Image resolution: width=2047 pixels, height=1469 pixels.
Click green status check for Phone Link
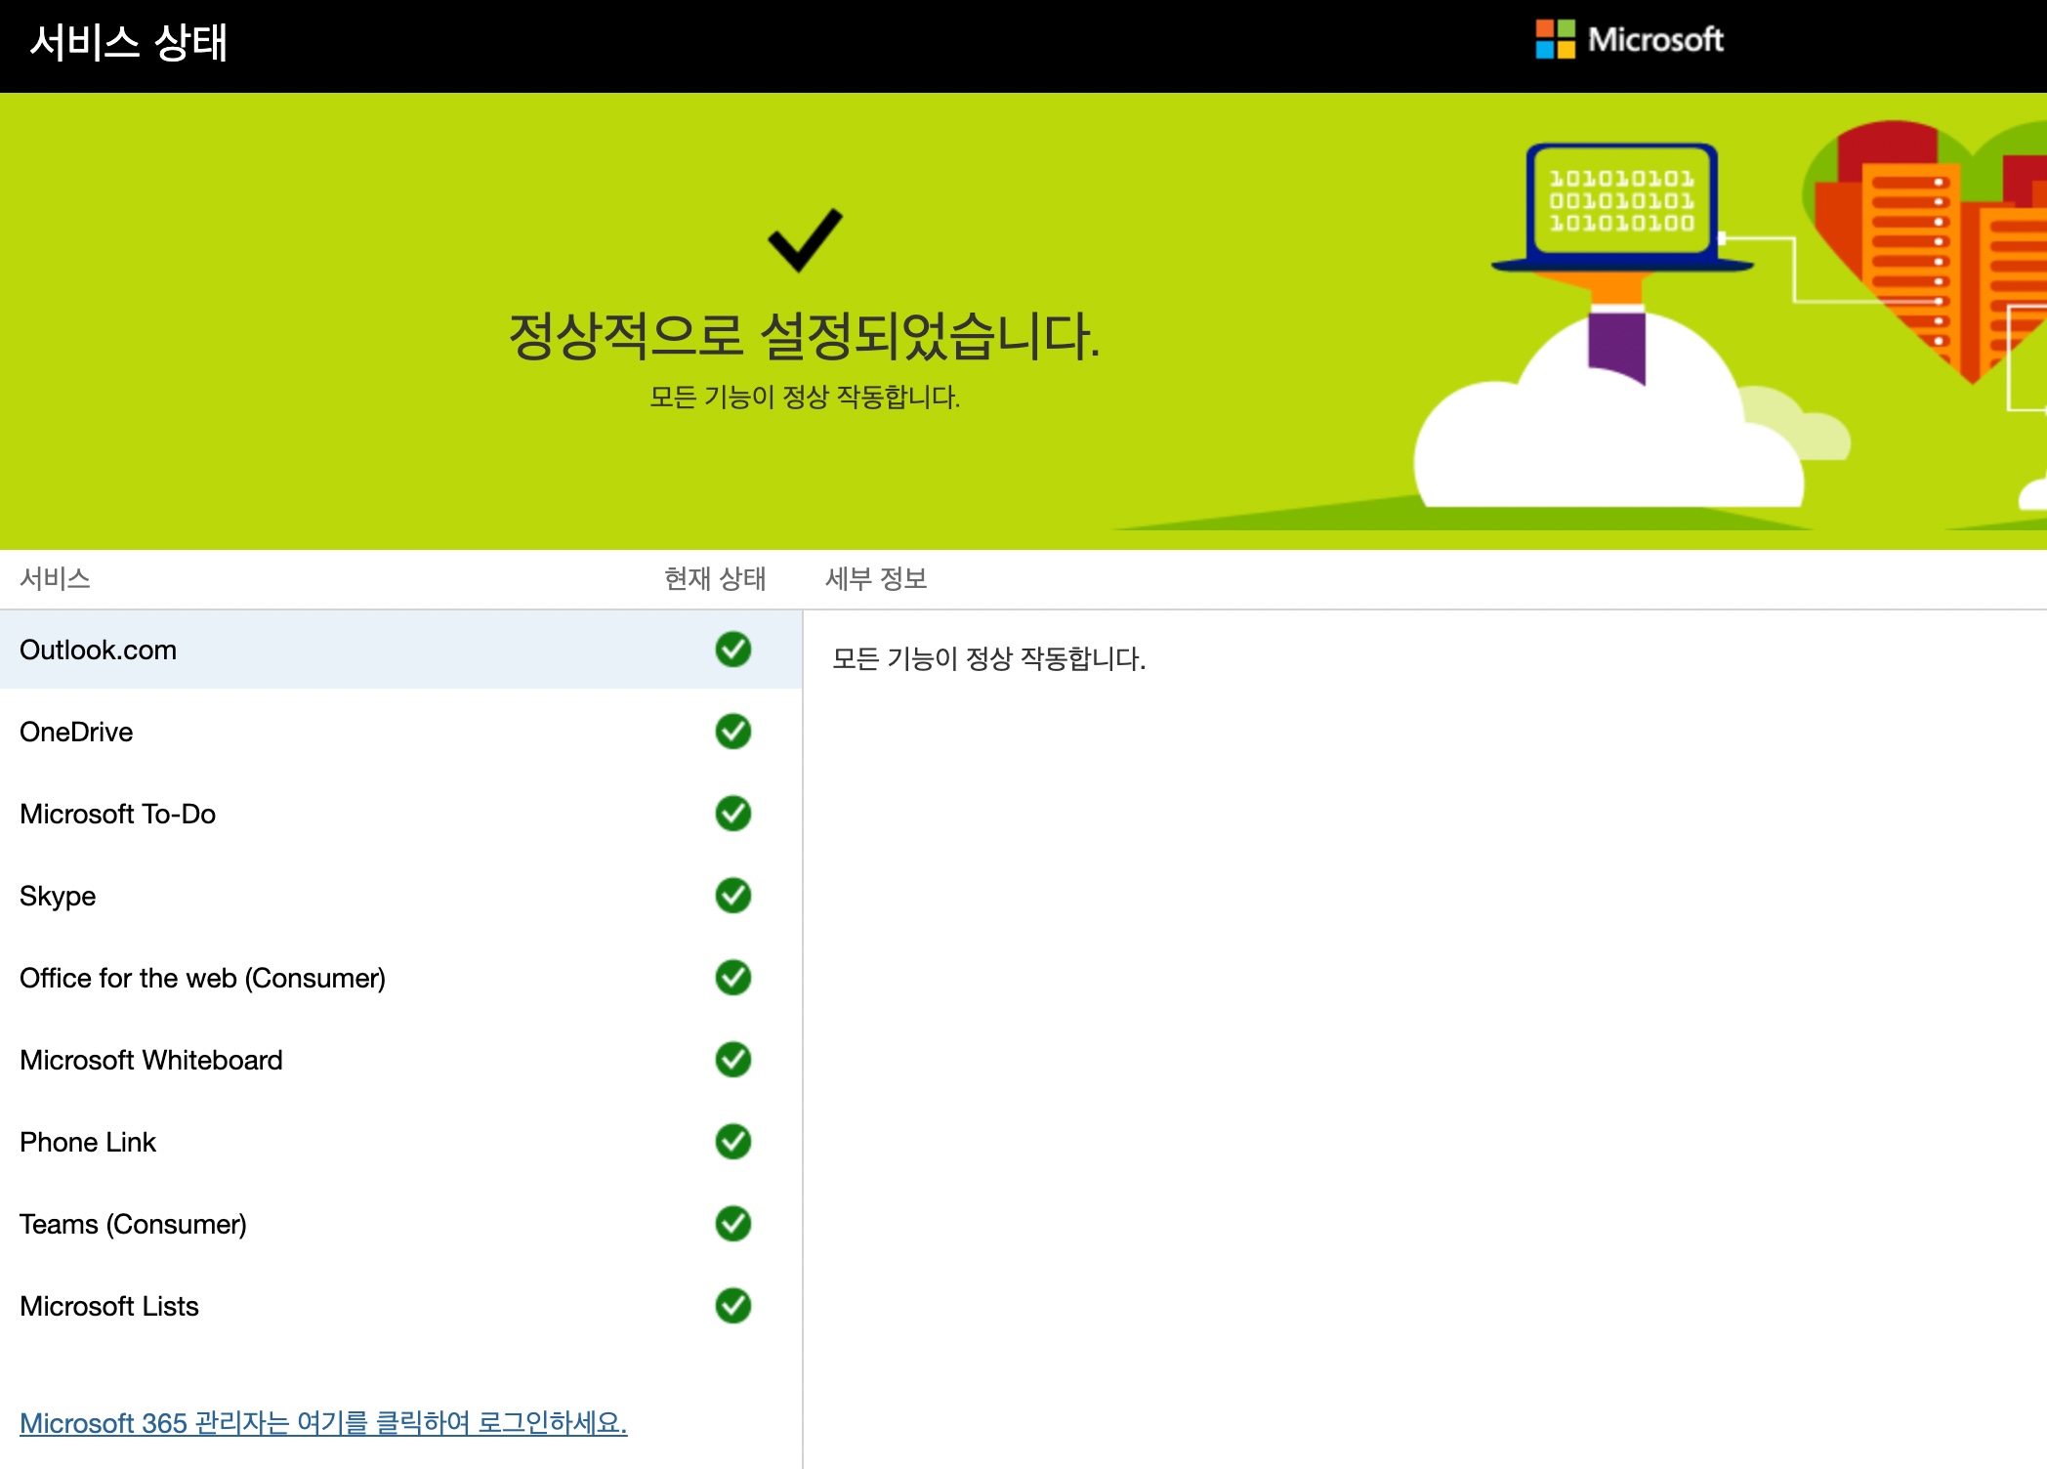733,1142
